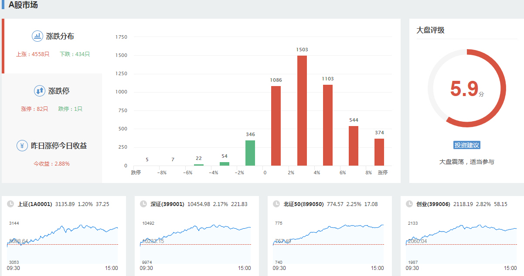Screen dimensions: 524x276
Task: Click the clock icon next to 上证(1A0001)
Action: (x=10, y=204)
